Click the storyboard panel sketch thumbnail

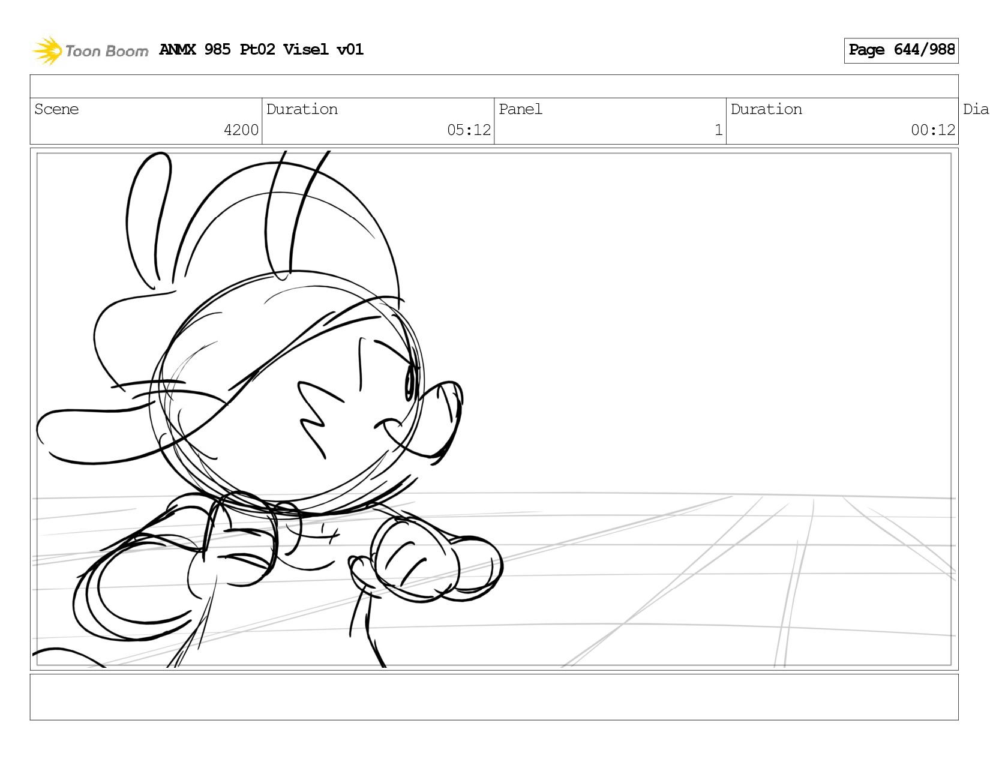494,409
